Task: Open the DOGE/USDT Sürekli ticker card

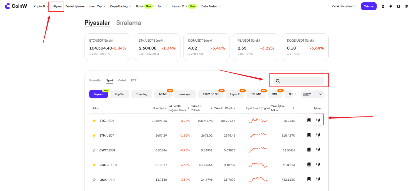Action: point(305,47)
